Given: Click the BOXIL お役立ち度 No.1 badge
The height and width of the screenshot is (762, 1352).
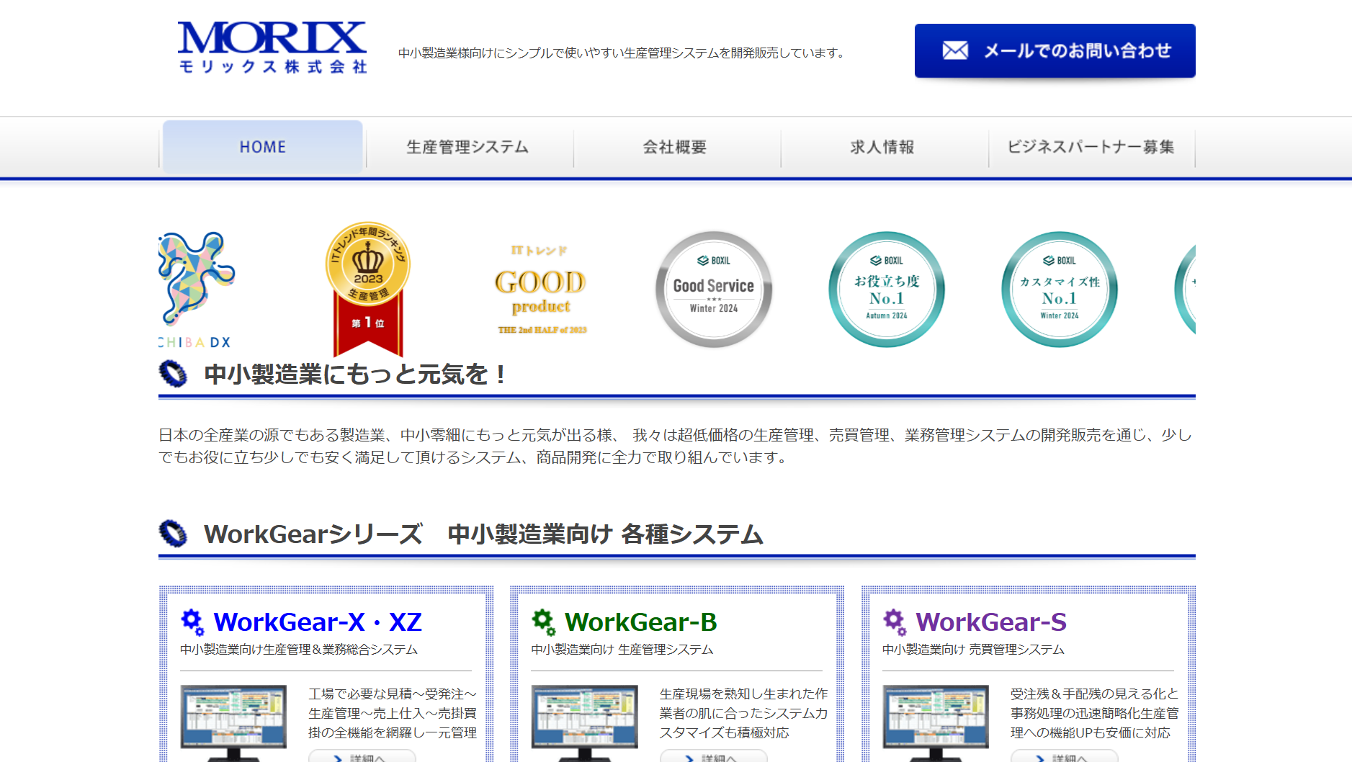Looking at the screenshot, I should pyautogui.click(x=887, y=290).
